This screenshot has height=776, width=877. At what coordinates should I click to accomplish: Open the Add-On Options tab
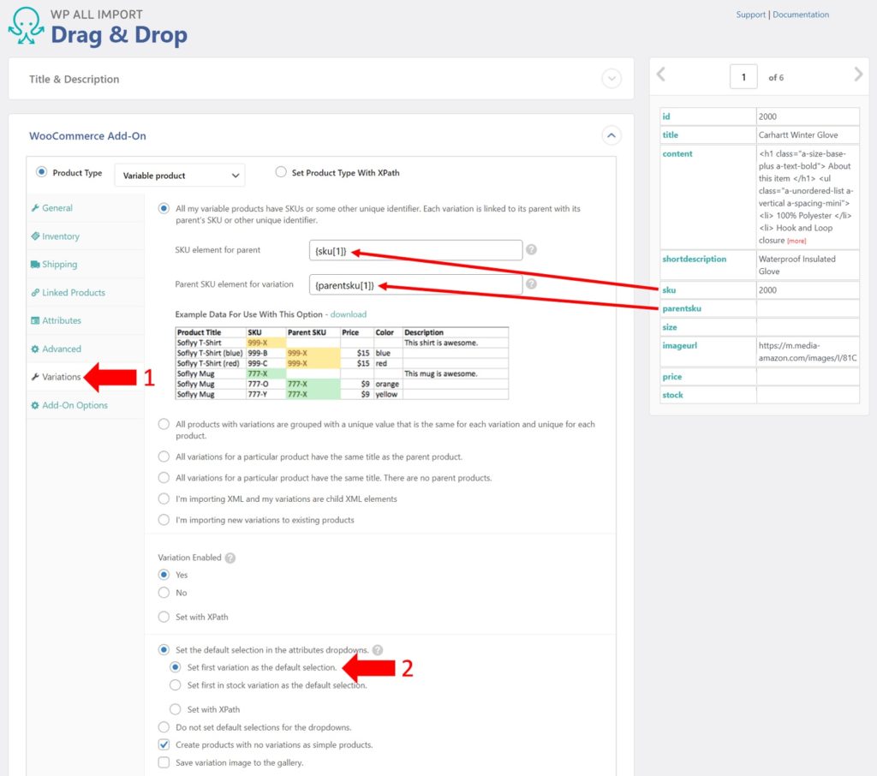(75, 405)
